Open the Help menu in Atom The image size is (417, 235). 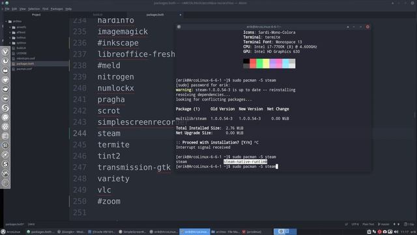(68, 8)
